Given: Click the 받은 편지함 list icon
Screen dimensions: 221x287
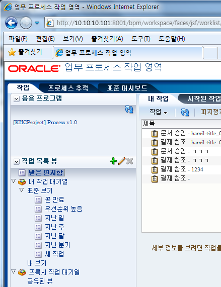Looking at the screenshot, I should [x=22, y=172].
